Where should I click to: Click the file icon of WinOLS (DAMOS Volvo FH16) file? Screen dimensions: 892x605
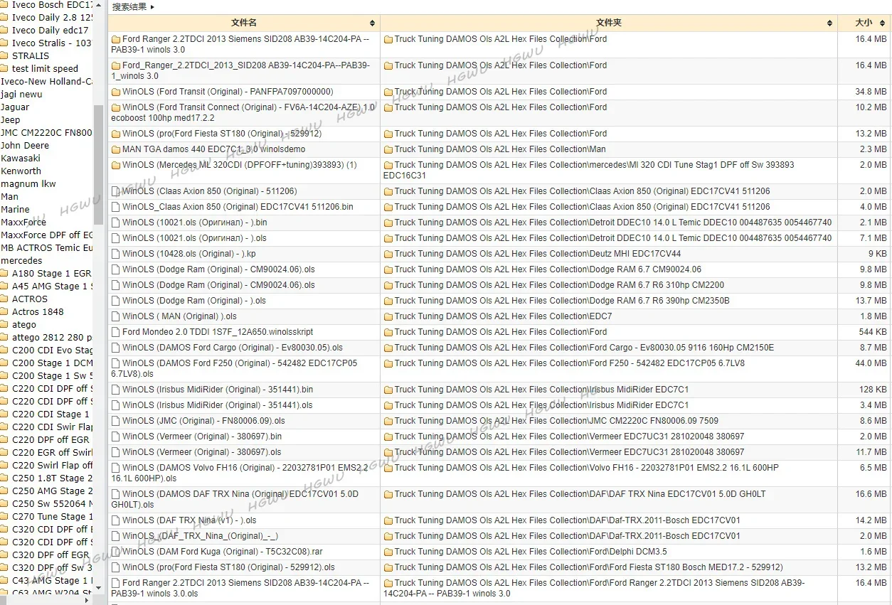coord(116,468)
